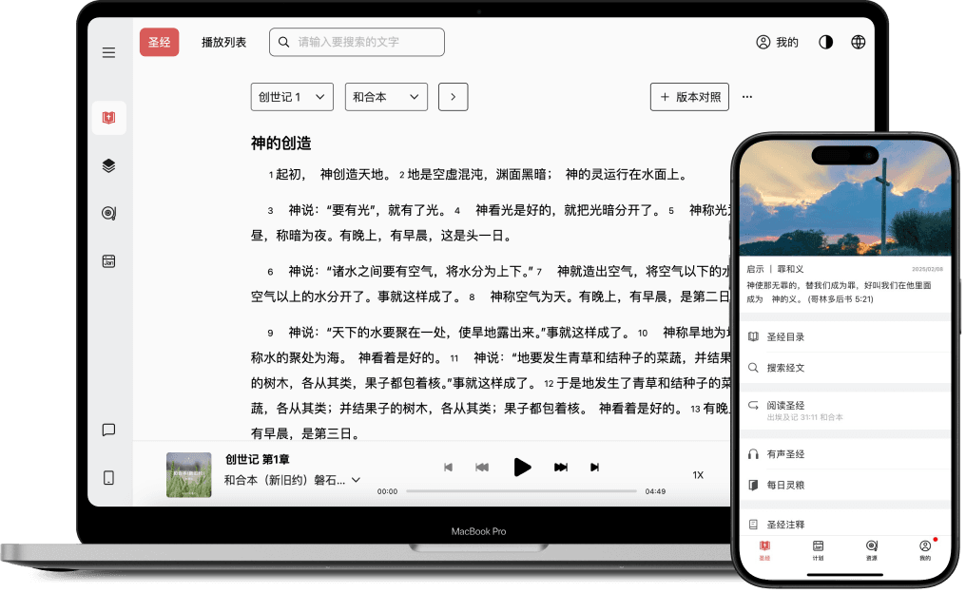
Task: Open the layers/stack icon in sidebar
Action: tap(108, 165)
